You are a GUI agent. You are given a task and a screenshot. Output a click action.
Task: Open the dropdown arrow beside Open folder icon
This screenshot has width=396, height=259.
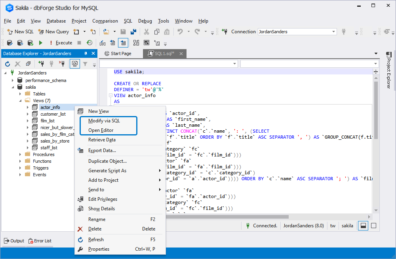click(x=114, y=32)
